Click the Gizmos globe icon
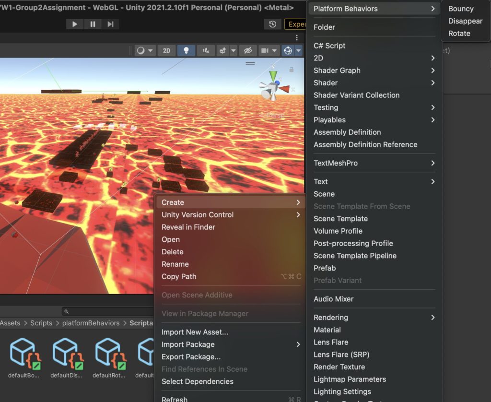This screenshot has width=491, height=402. (288, 50)
